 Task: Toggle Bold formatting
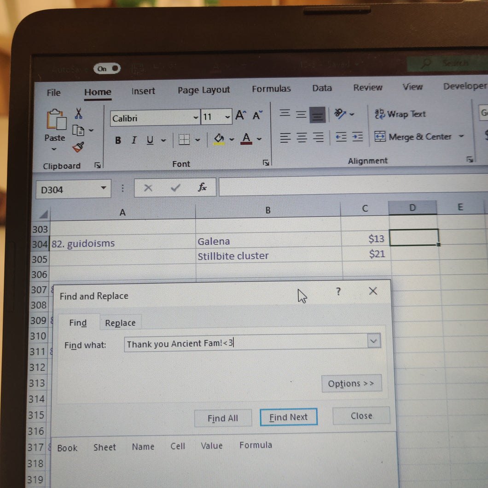click(118, 140)
